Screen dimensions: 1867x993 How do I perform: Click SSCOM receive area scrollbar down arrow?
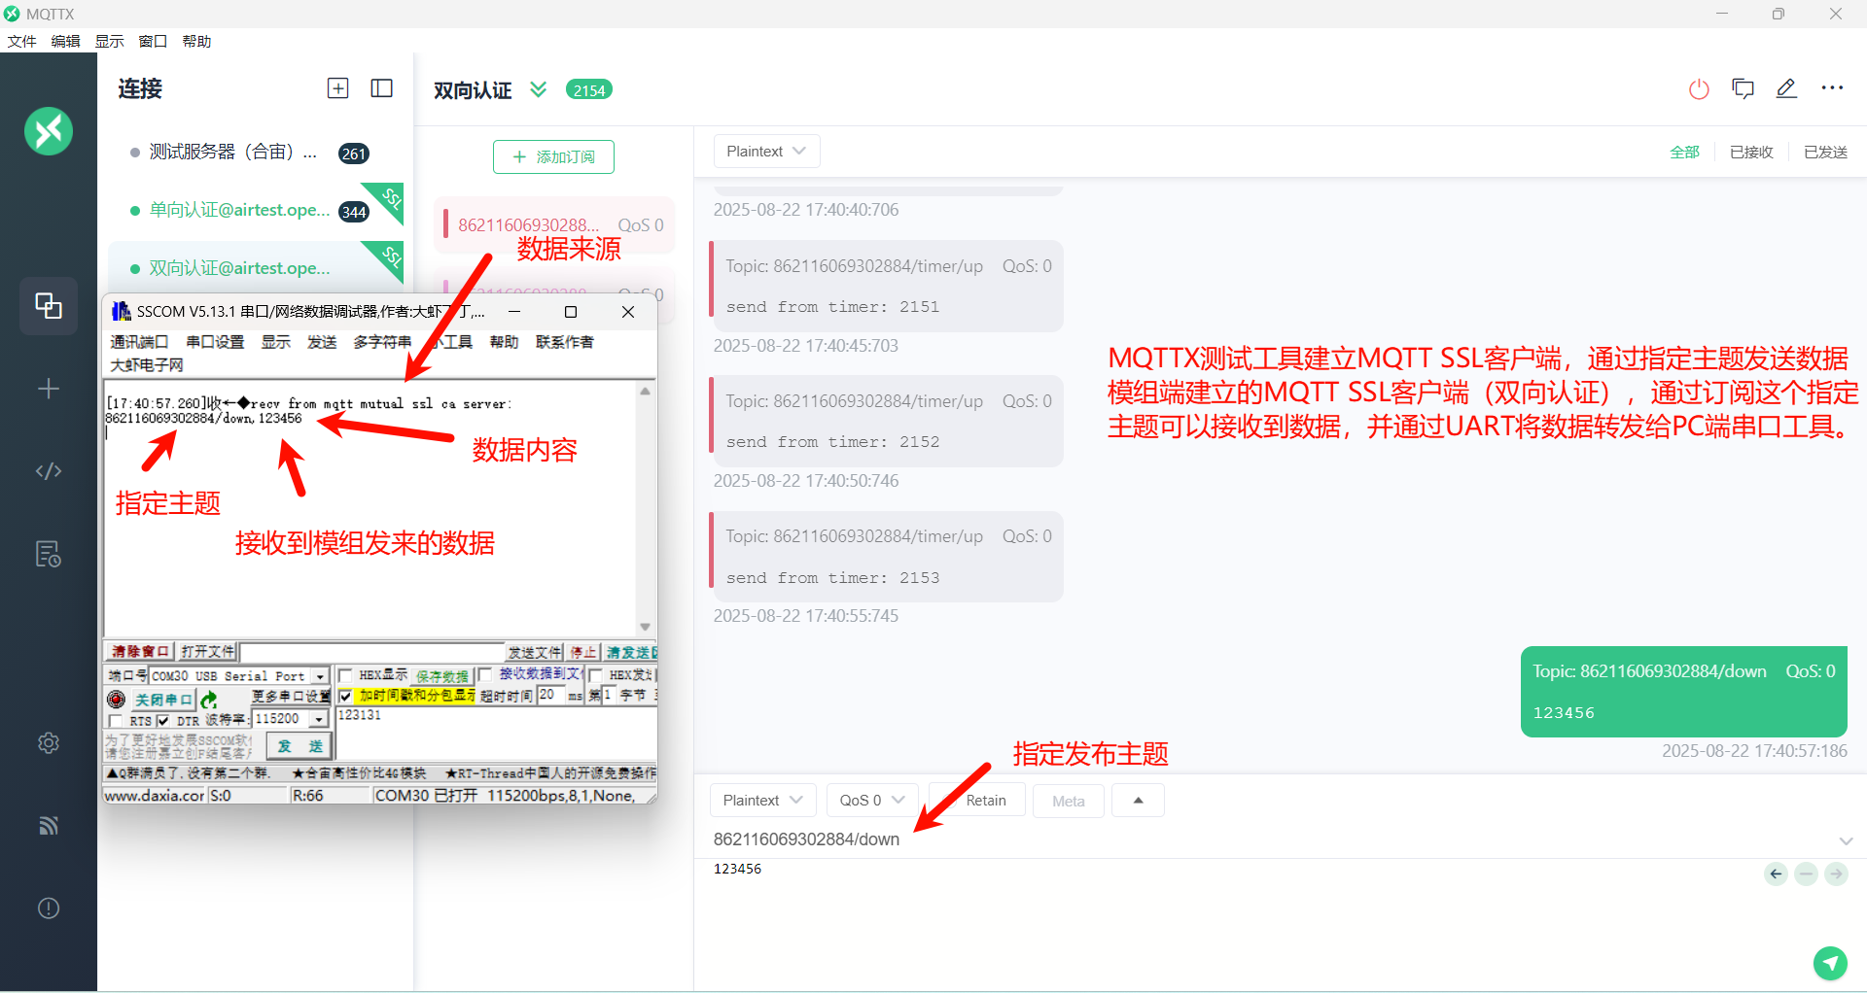[645, 627]
